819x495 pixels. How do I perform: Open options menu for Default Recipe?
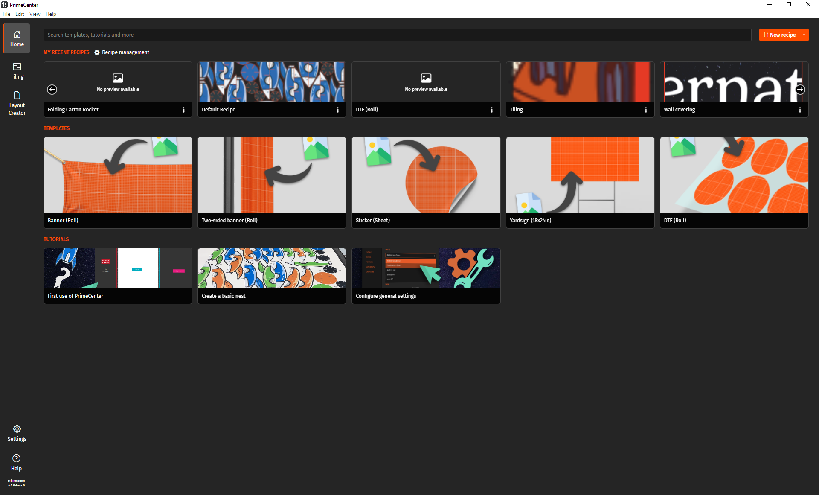[x=338, y=110]
